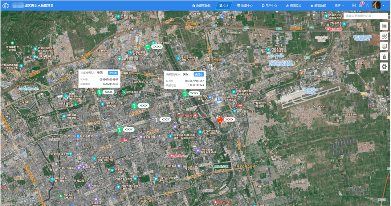Click the 城区再生水改造项目 title text
The image size is (391, 206).
[x=39, y=6]
